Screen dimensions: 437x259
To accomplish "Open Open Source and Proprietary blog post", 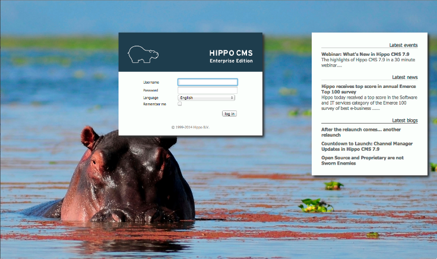I will point(362,160).
